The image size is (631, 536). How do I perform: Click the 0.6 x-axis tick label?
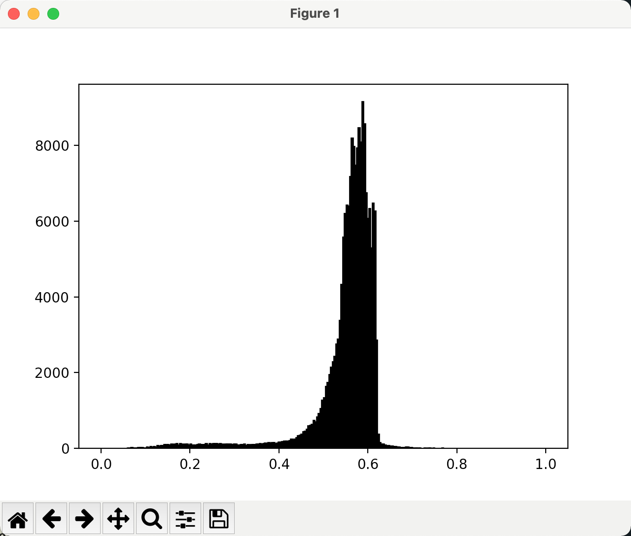pos(368,464)
